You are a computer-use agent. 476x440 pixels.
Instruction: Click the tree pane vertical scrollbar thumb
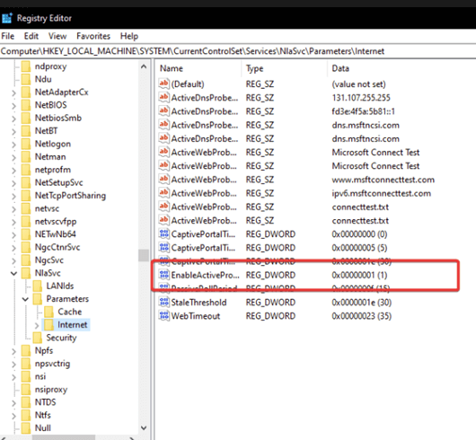tap(144, 255)
